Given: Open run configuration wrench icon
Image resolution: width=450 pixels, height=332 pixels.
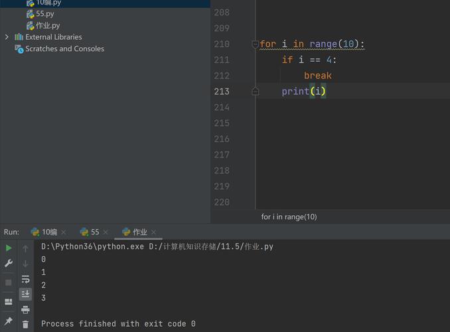Looking at the screenshot, I should (x=9, y=264).
